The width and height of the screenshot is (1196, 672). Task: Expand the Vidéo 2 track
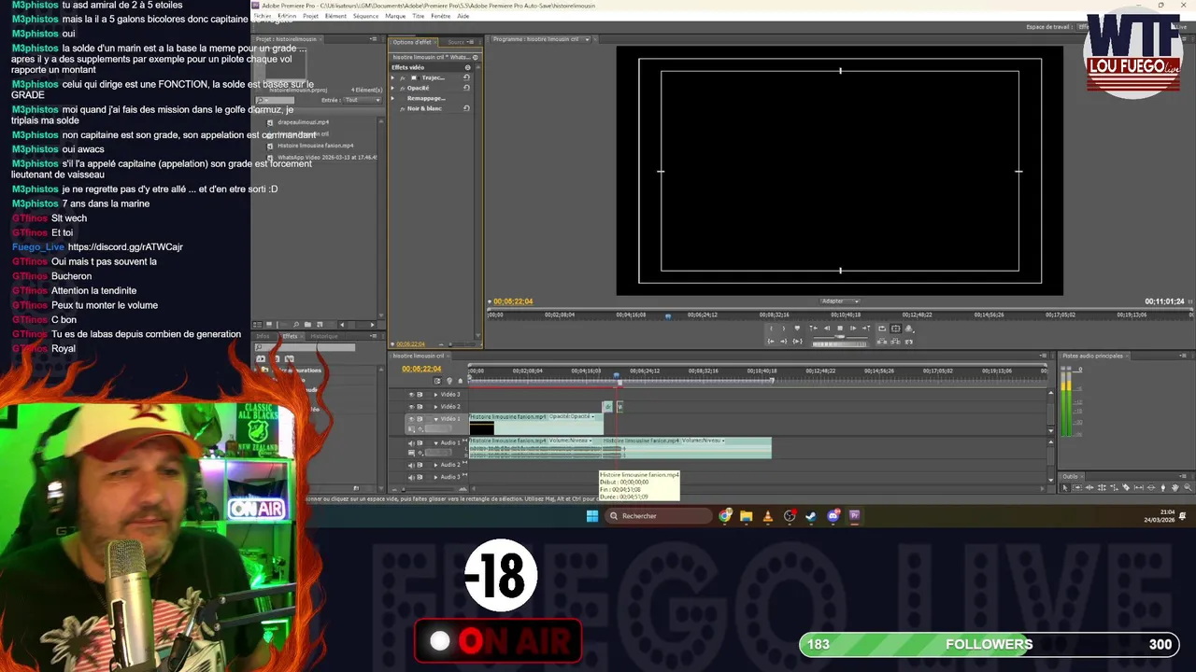[x=435, y=407]
